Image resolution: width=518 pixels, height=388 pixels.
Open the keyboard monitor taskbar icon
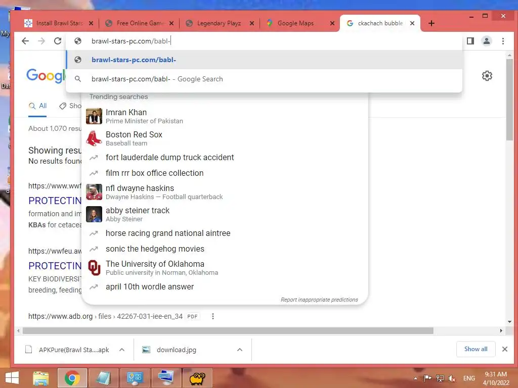(x=166, y=378)
